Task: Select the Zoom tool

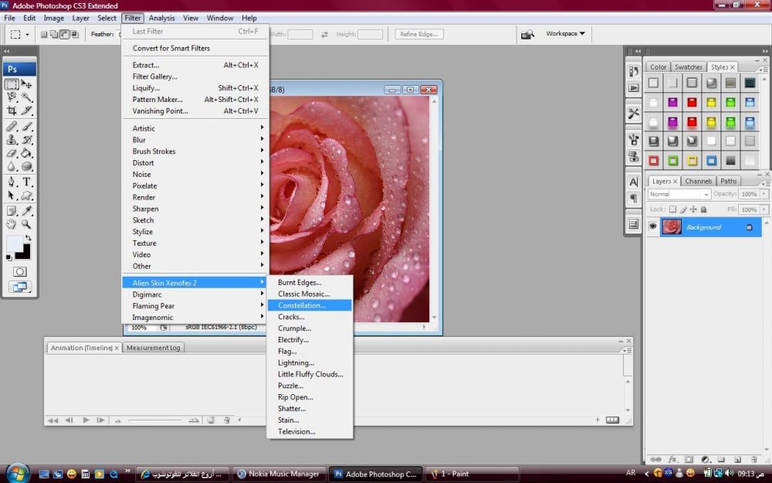Action: [26, 224]
